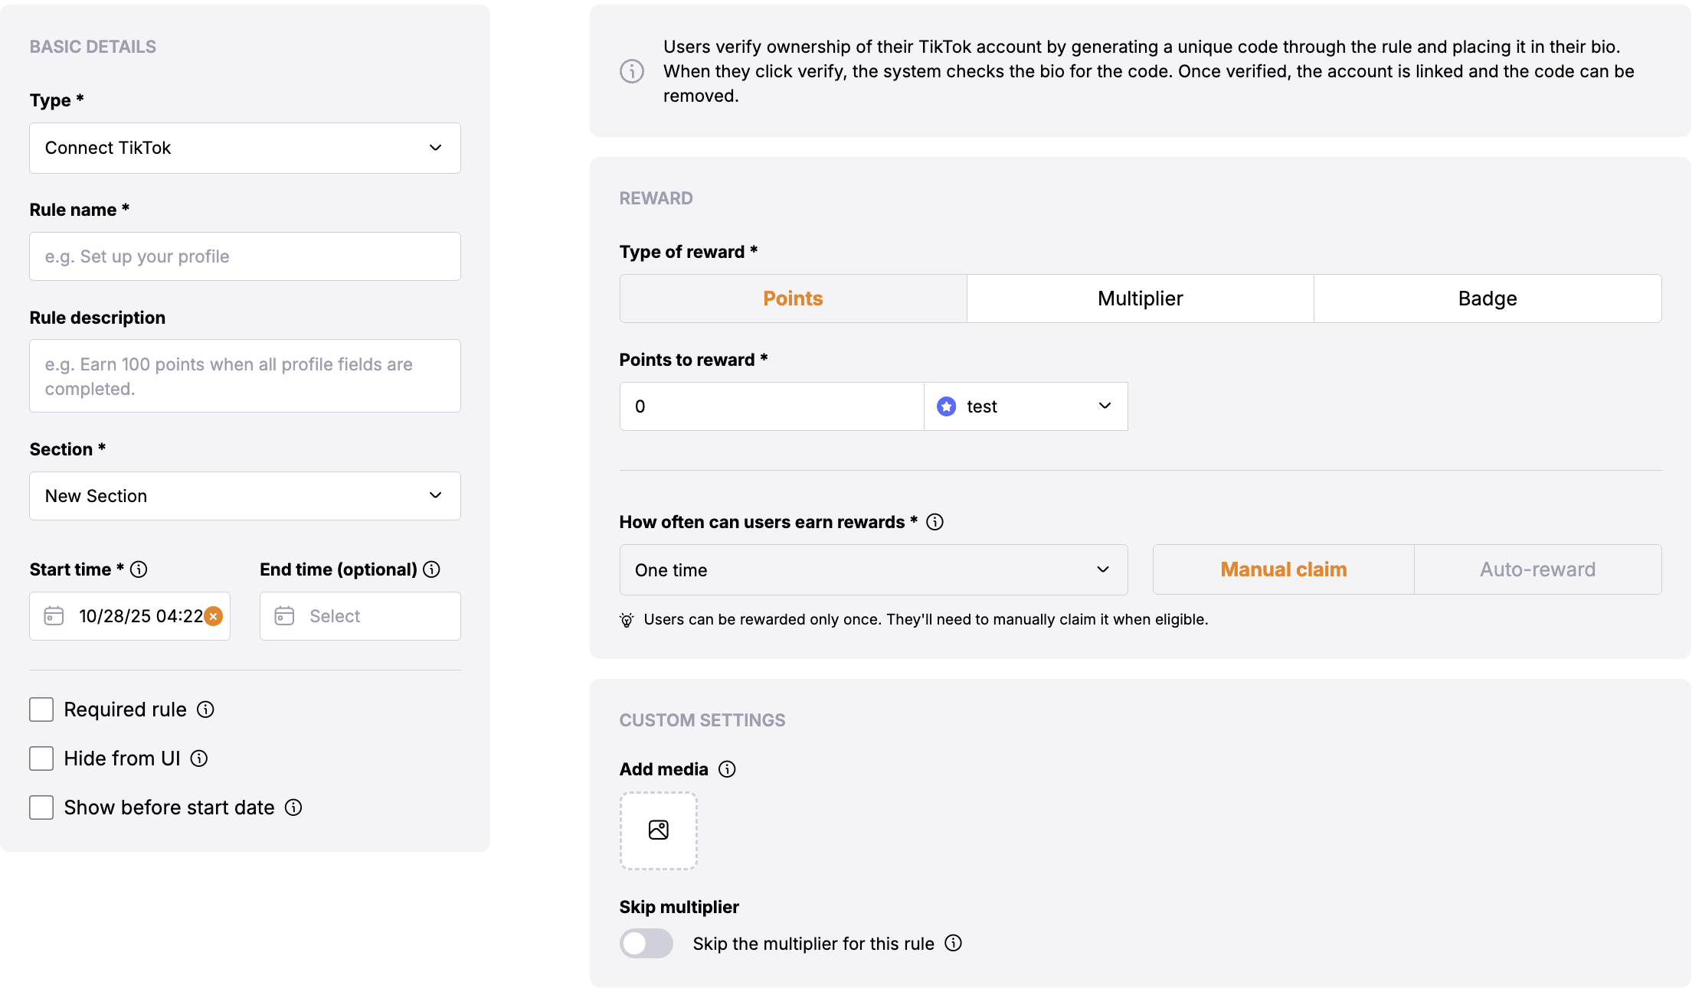Tick the Show before start date checkbox
The height and width of the screenshot is (995, 1702).
[41, 807]
